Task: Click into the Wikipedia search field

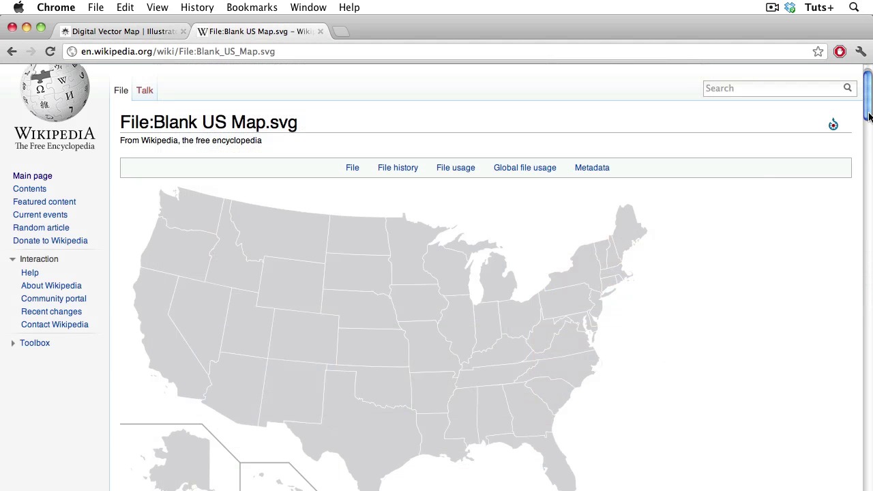Action: [771, 88]
